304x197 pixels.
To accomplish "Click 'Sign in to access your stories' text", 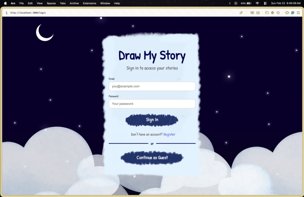I will [x=152, y=68].
